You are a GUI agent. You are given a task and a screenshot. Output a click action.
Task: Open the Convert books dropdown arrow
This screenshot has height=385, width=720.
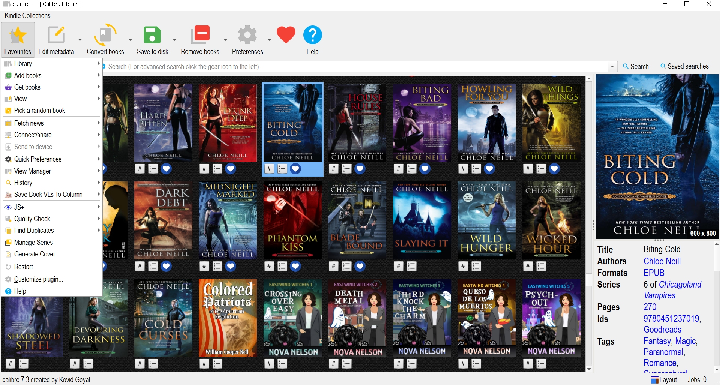pos(130,40)
